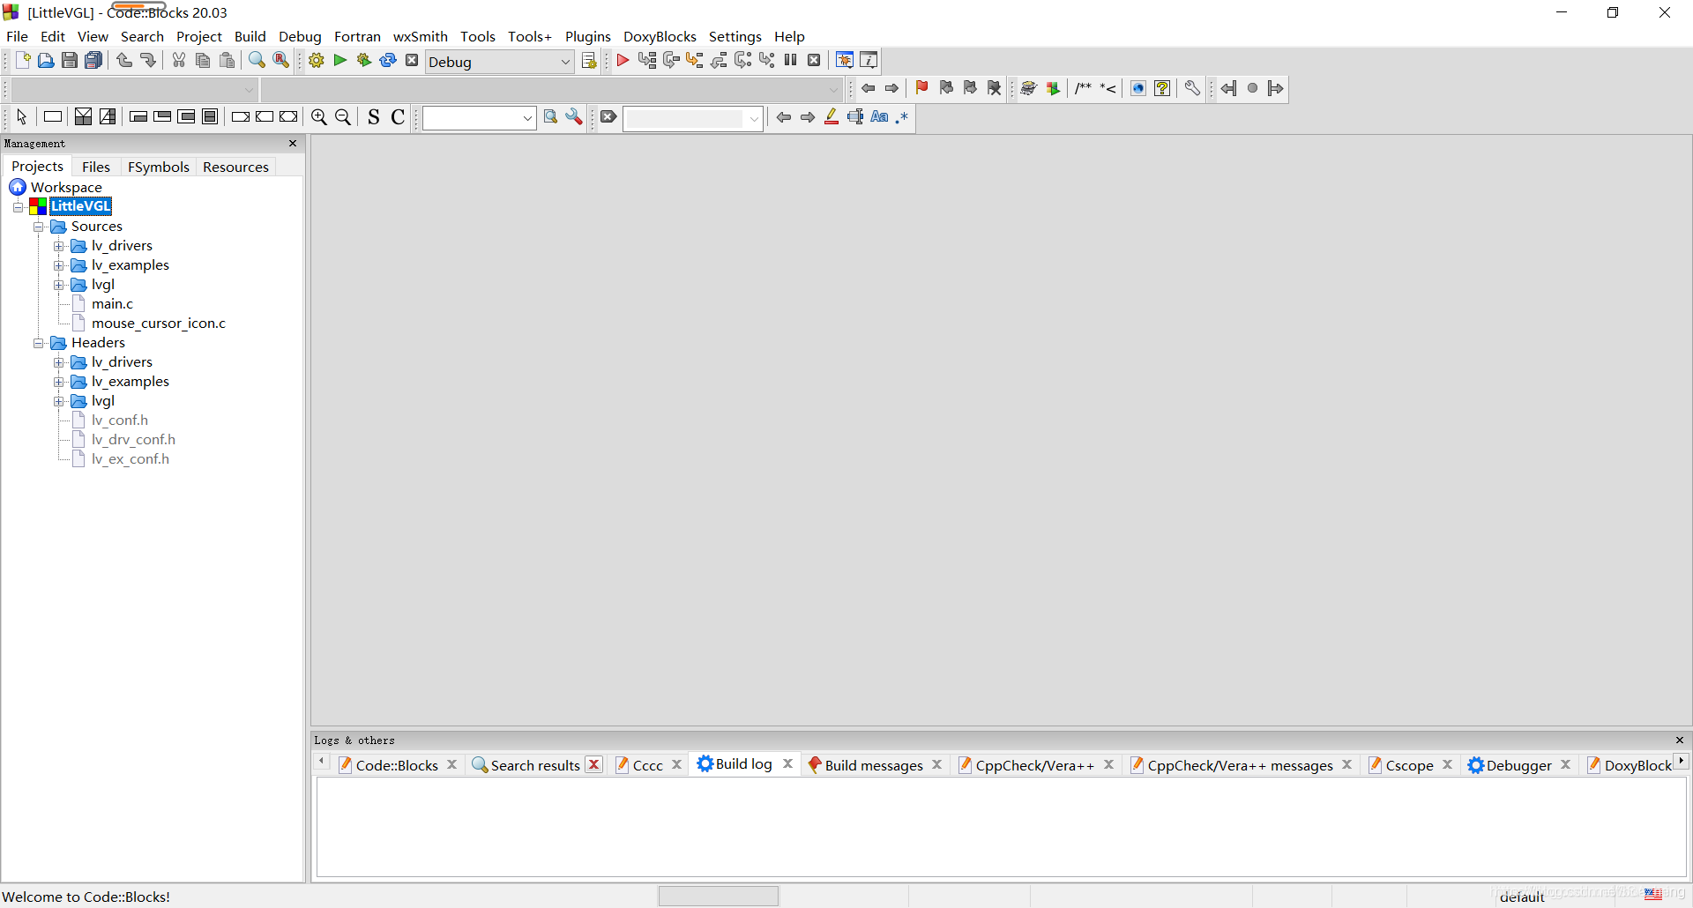The image size is (1693, 908).
Task: Toggle Selected text only search option
Action: coord(855,117)
